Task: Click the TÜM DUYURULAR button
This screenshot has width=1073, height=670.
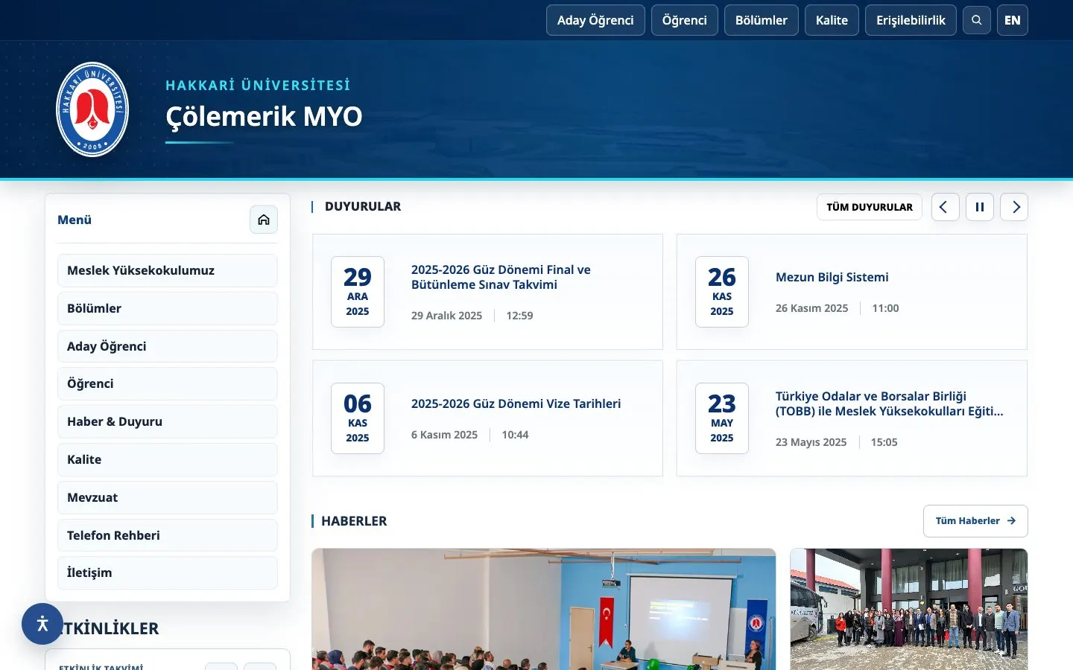Action: (870, 207)
